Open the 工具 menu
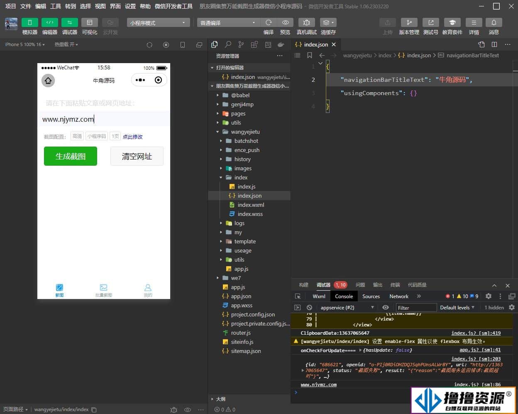 (56, 6)
